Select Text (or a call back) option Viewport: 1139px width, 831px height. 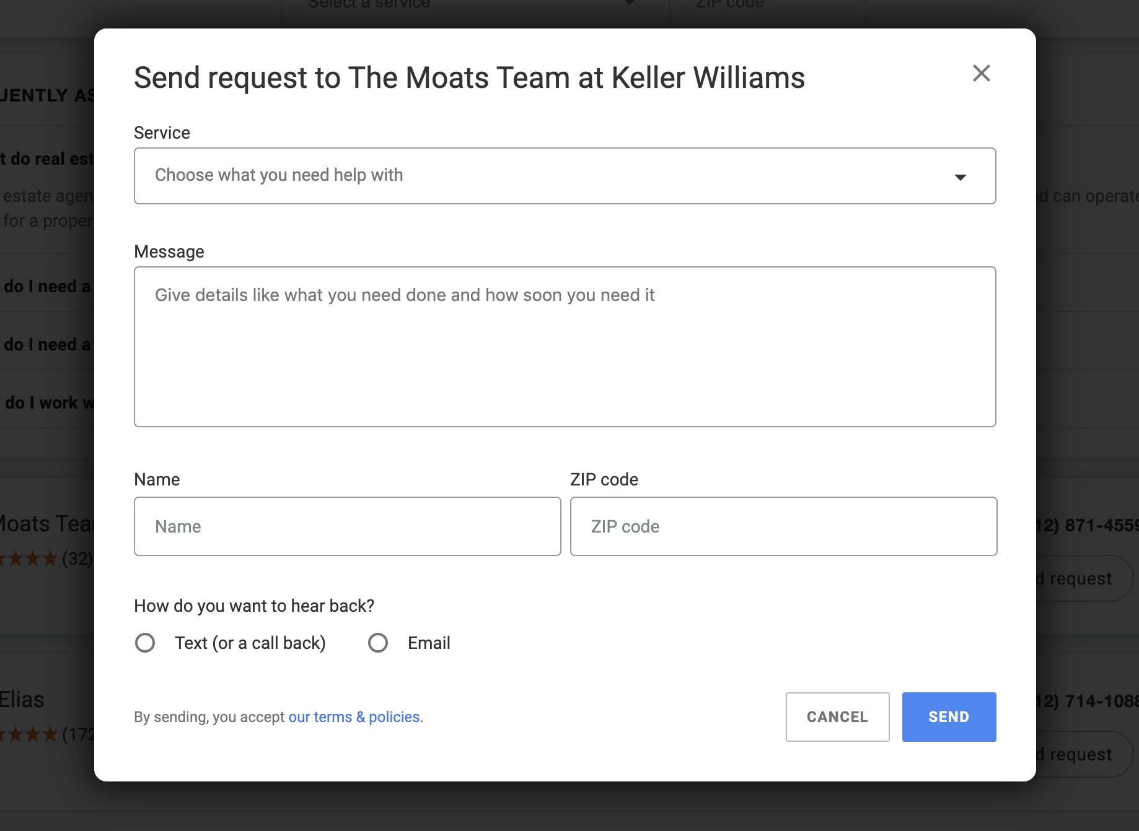145,643
